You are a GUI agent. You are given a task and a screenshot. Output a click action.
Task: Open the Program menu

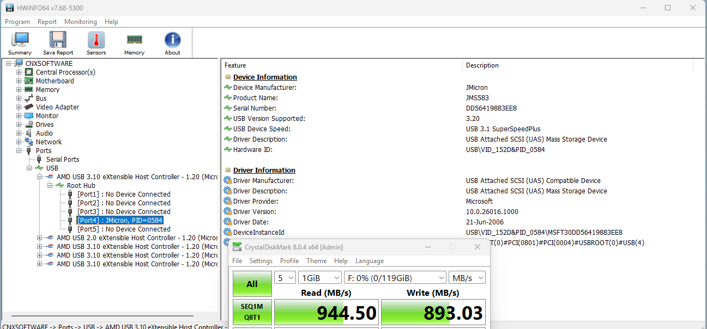(17, 22)
